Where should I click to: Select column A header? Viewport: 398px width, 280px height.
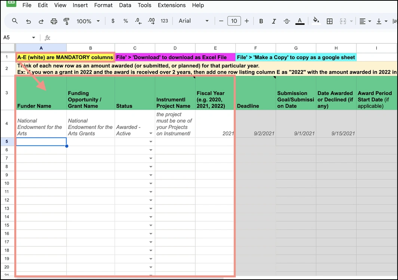point(41,48)
